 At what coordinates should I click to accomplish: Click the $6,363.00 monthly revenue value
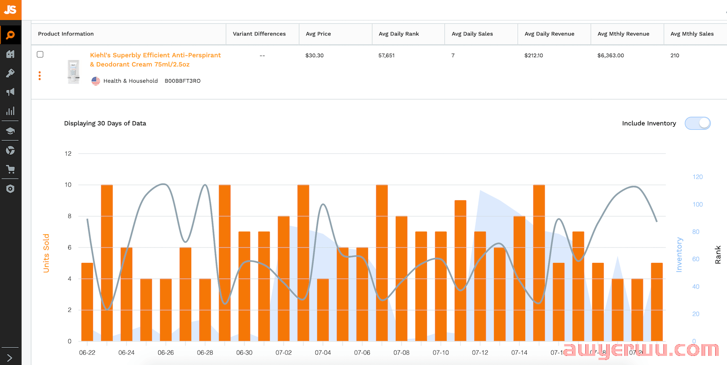[x=611, y=55]
